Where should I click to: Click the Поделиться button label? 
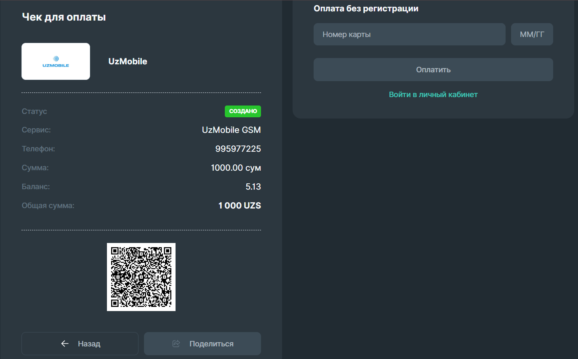(x=211, y=344)
